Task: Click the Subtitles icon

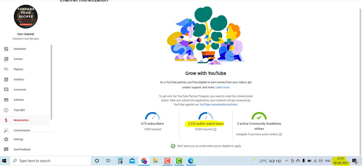Action: 6,100
